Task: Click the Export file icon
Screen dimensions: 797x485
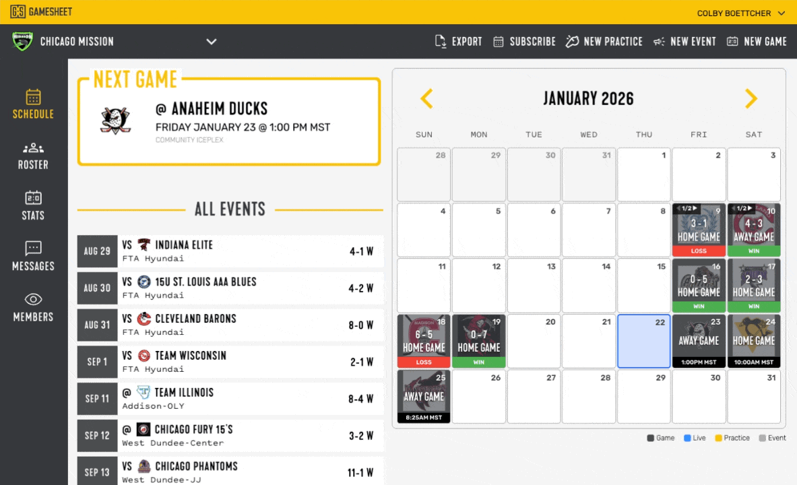Action: pyautogui.click(x=440, y=41)
